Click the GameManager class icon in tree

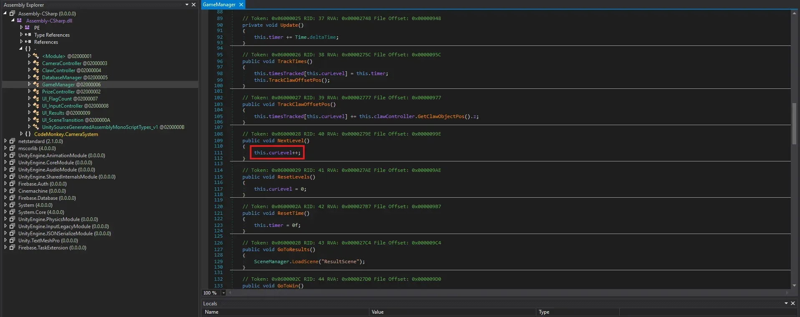(36, 85)
